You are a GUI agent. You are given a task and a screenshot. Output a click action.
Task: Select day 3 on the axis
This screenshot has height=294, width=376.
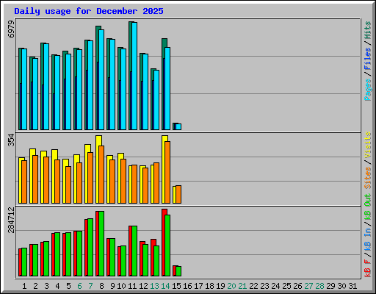click(46, 286)
